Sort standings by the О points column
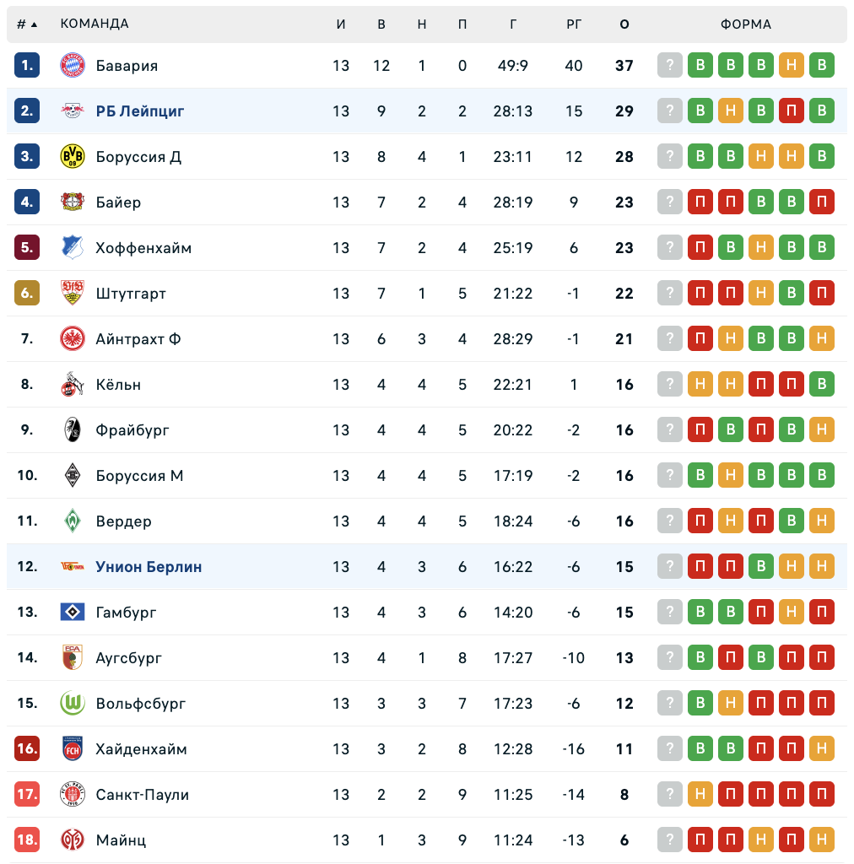 coord(624,24)
